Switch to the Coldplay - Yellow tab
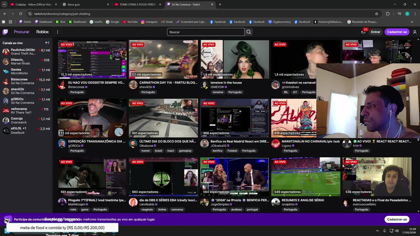Image resolution: width=420 pixels, height=236 pixels. (x=33, y=5)
